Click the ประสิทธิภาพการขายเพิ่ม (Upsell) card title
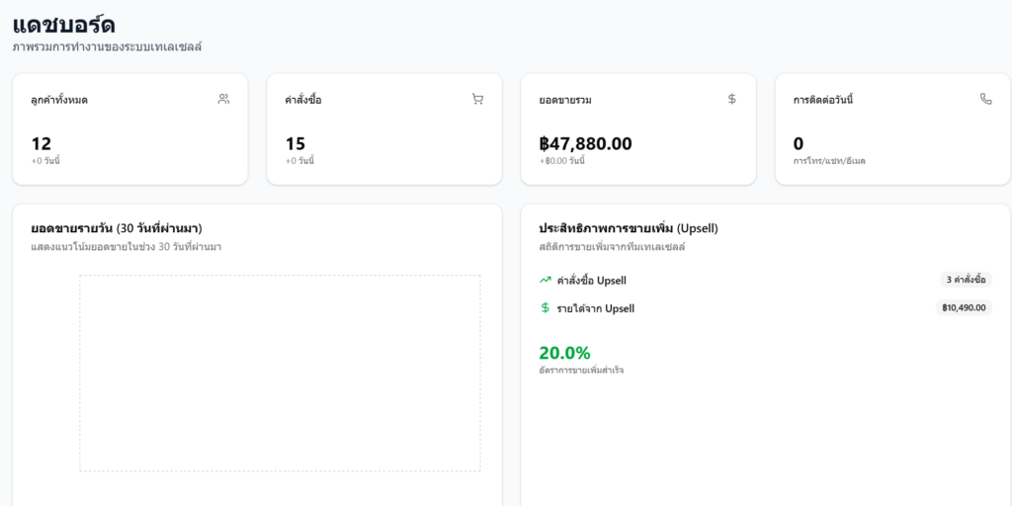1012x506 pixels. (629, 228)
